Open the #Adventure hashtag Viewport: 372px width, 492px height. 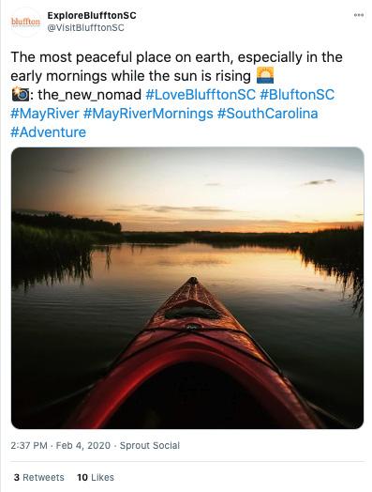(x=48, y=132)
